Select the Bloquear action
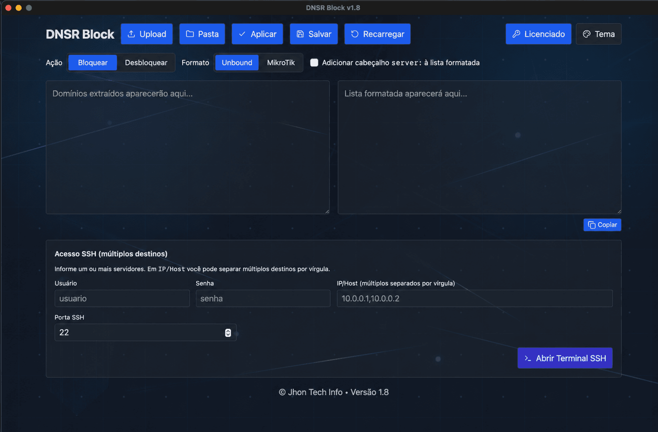Viewport: 658px width, 432px height. point(93,62)
